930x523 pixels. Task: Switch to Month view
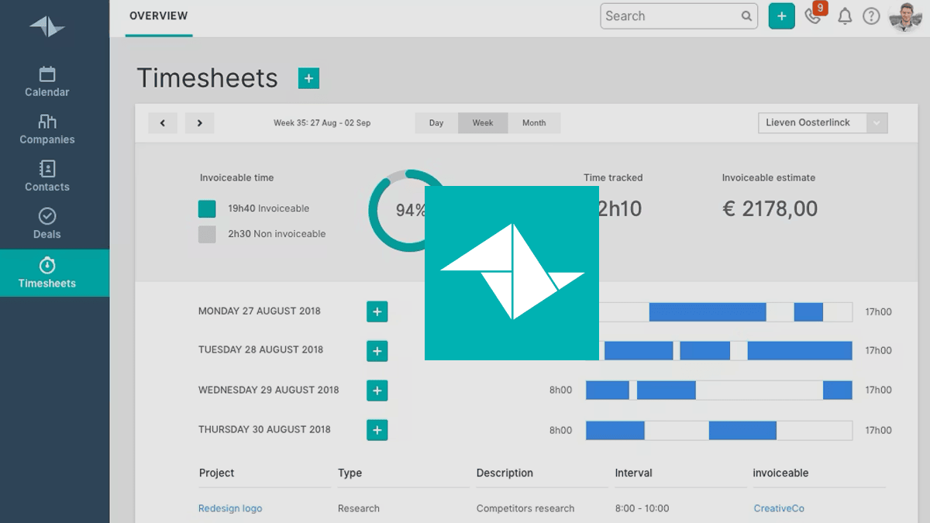[534, 122]
